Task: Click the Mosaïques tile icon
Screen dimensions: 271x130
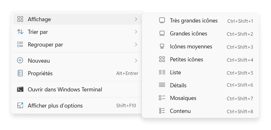Action: 162,98
